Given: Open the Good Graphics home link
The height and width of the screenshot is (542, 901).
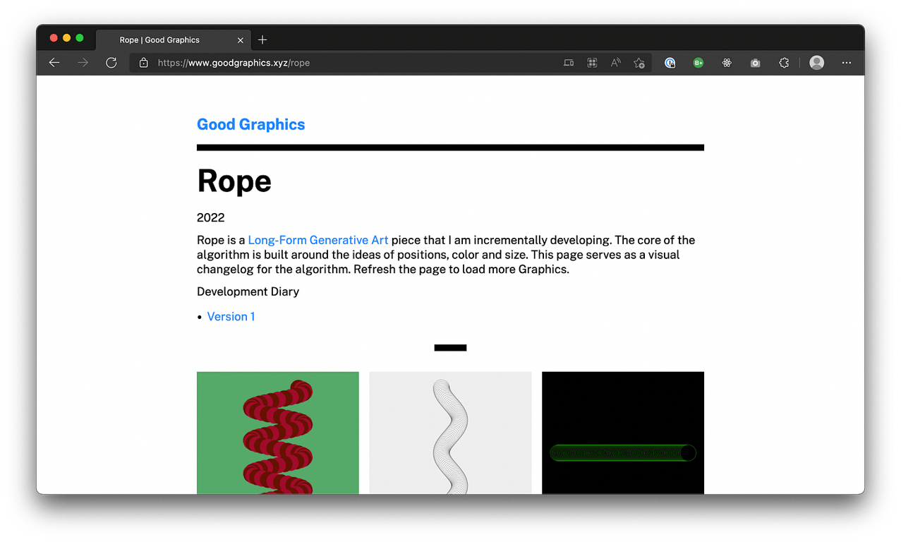Looking at the screenshot, I should 251,124.
